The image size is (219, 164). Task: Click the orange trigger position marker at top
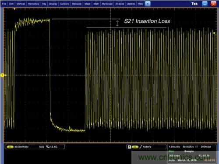pyautogui.click(x=14, y=9)
